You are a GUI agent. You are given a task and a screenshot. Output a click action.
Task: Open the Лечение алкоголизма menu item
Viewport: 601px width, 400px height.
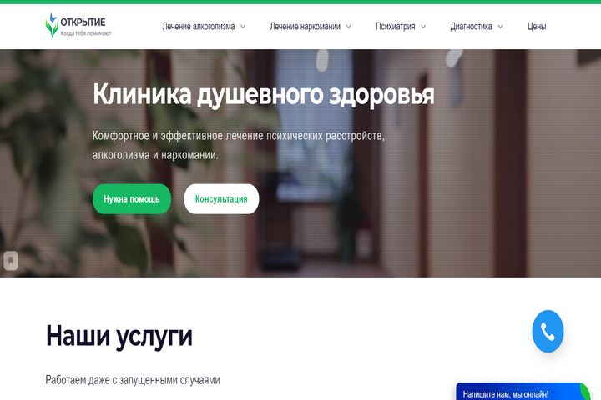click(199, 27)
